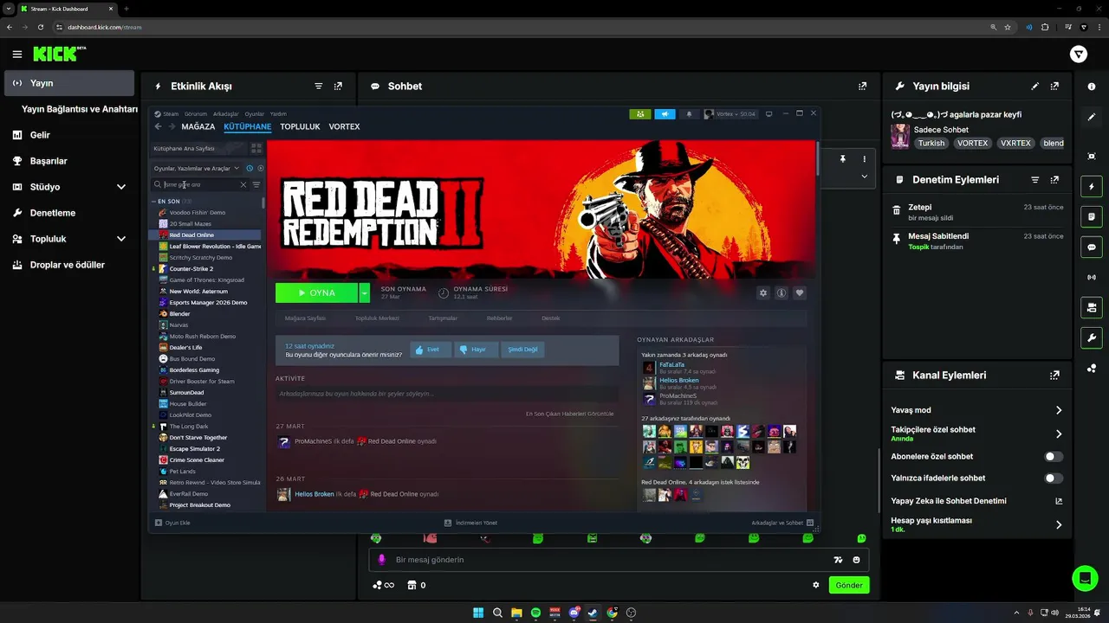Pop out the Yayın bilgisi panel
Viewport: 1109px width, 623px height.
(1054, 87)
